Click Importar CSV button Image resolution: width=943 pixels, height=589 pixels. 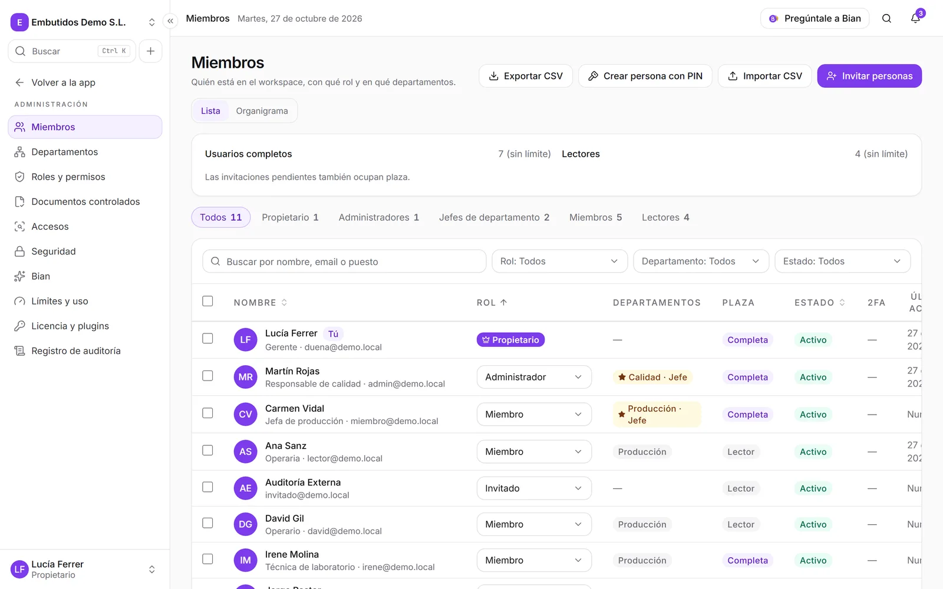tap(765, 76)
